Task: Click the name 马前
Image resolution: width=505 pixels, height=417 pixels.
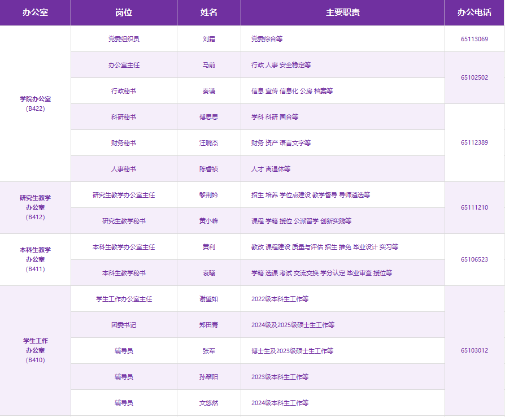Action: (x=208, y=65)
